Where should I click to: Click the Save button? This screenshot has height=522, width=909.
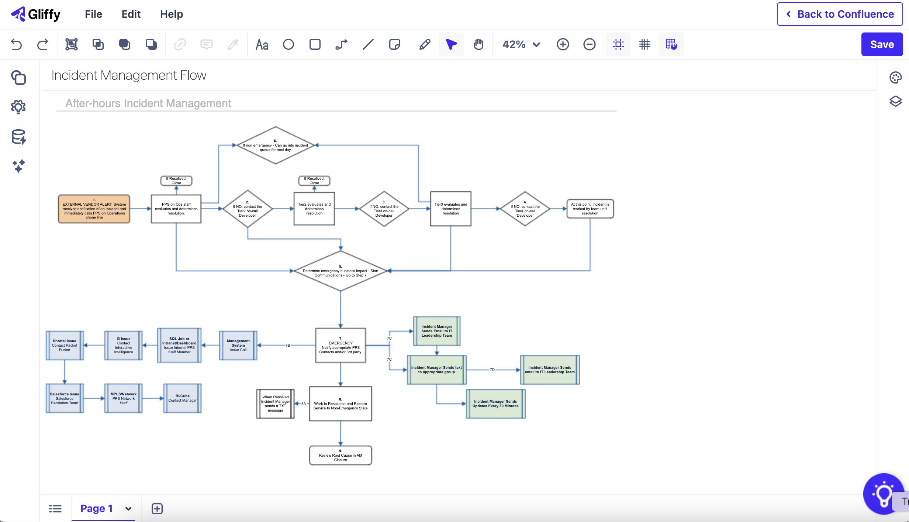pos(882,44)
